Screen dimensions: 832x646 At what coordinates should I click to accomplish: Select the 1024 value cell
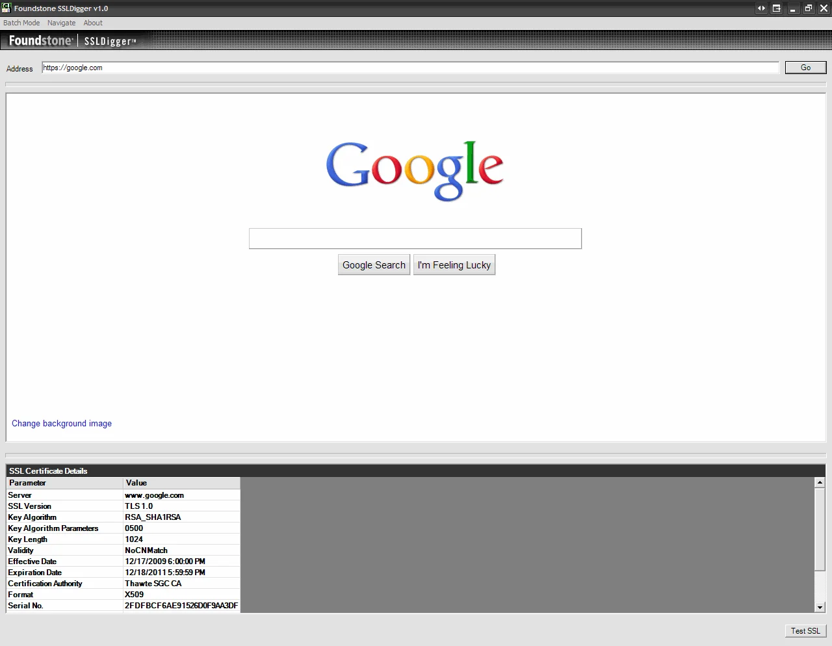pyautogui.click(x=181, y=539)
